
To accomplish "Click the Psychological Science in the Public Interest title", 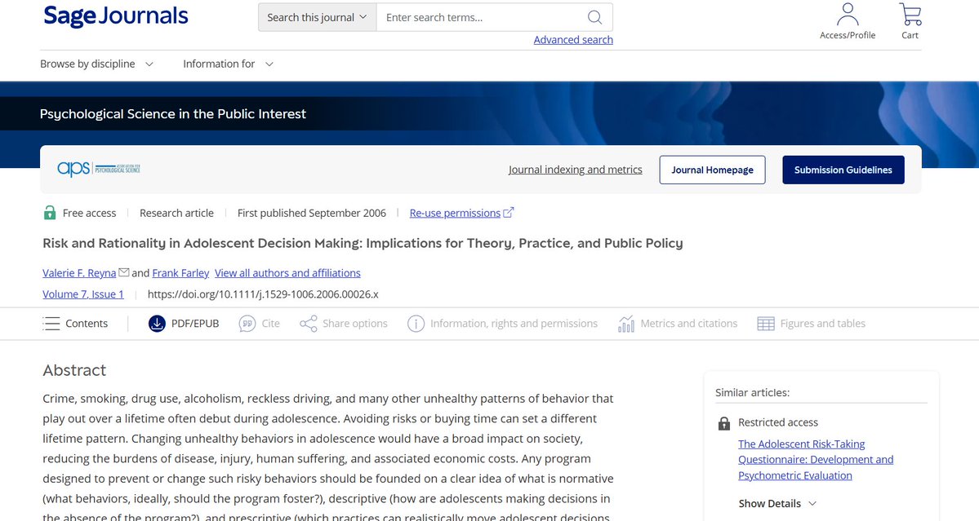I will coord(173,114).
